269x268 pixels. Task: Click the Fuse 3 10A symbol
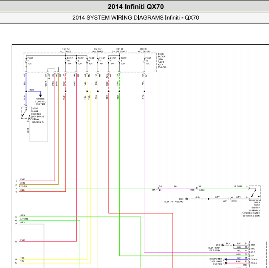coord(119,61)
